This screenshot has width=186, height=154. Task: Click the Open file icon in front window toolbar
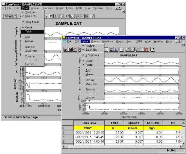(x=66, y=49)
